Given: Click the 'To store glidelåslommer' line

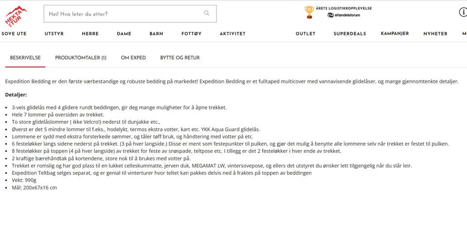Looking at the screenshot, I should 86,122.
